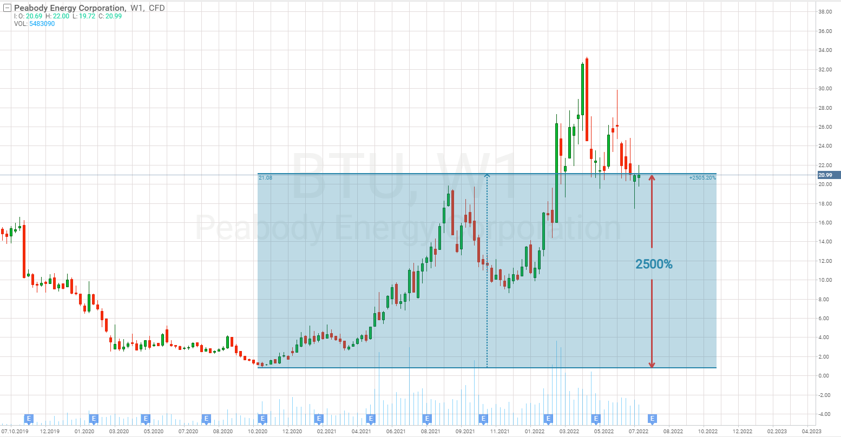Viewport: 841px width, 437px height.
Task: Open the earnings marker just before the 05.2022 label
Action: point(596,418)
